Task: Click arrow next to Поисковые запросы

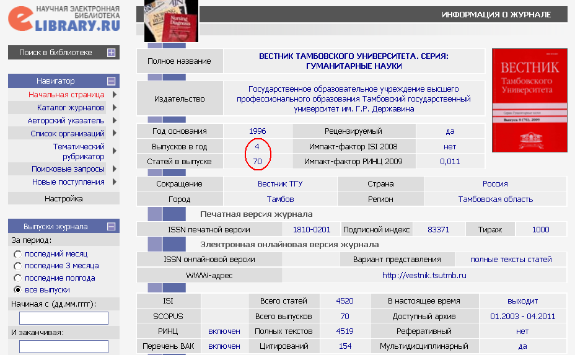Action: pyautogui.click(x=115, y=169)
